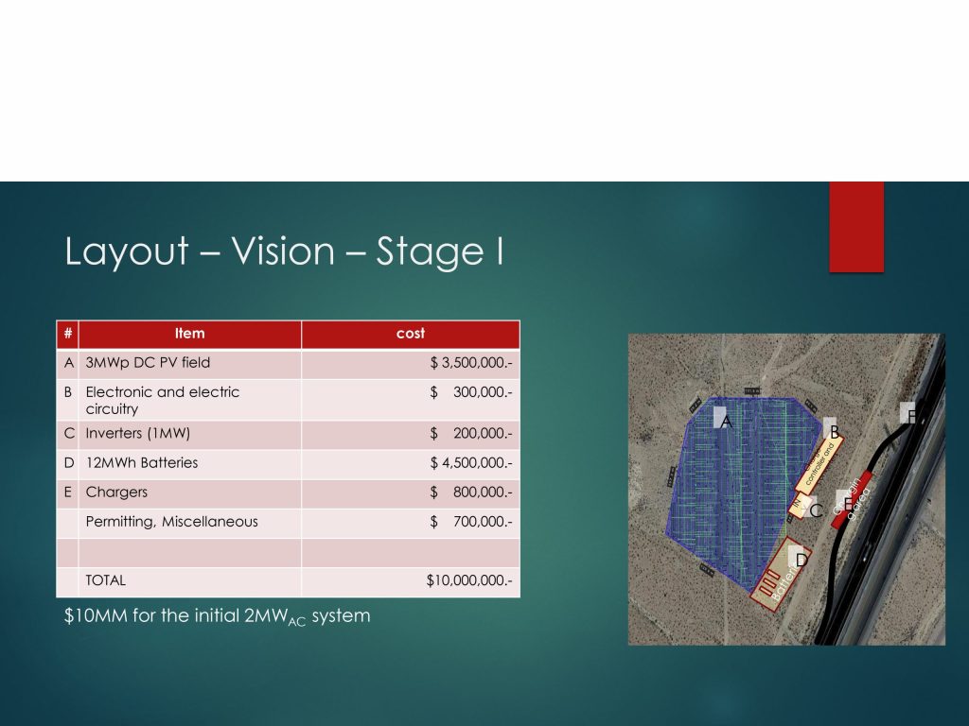969x726 pixels.
Task: Select the "cost" column header
Action: pos(411,334)
